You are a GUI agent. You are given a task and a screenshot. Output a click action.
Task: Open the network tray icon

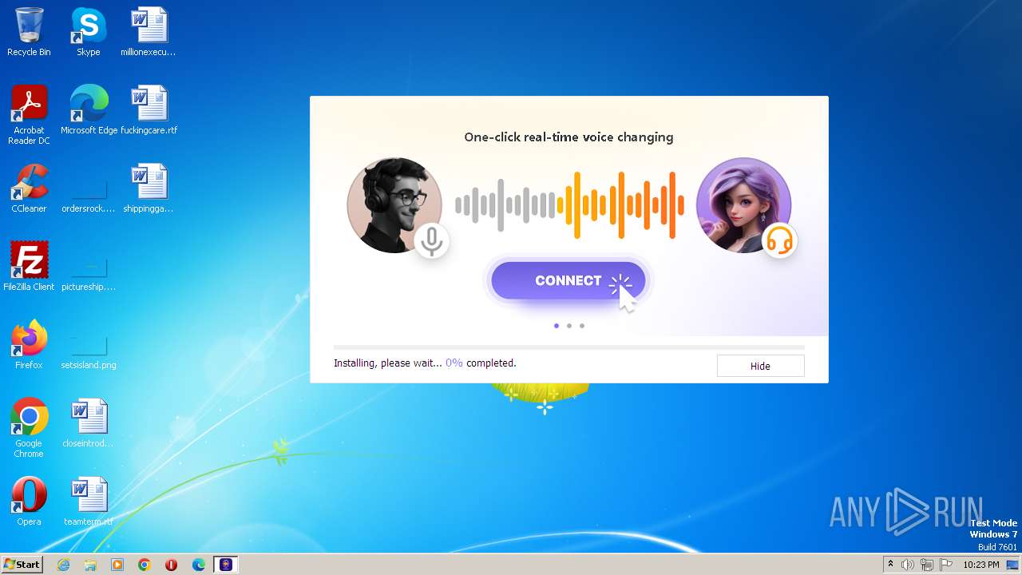[x=927, y=565]
